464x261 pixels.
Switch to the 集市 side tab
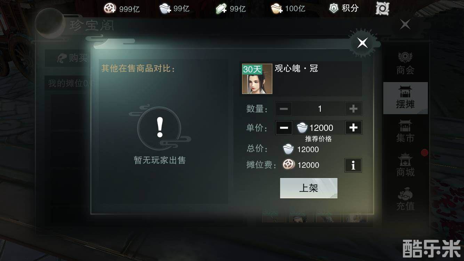pos(405,132)
